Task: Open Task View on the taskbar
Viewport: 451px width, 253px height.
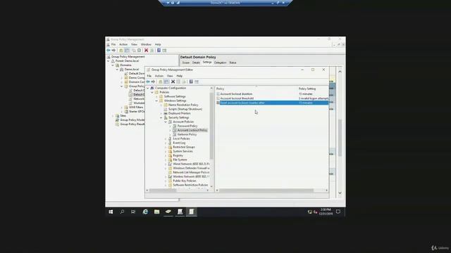Action: coord(133,212)
